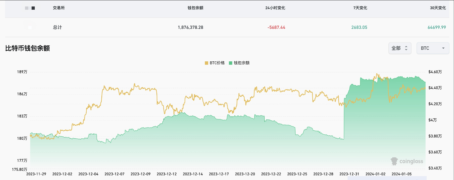The width and height of the screenshot is (454, 180).
Task: Click the $4.20万 right axis label
Action: [x=435, y=104]
